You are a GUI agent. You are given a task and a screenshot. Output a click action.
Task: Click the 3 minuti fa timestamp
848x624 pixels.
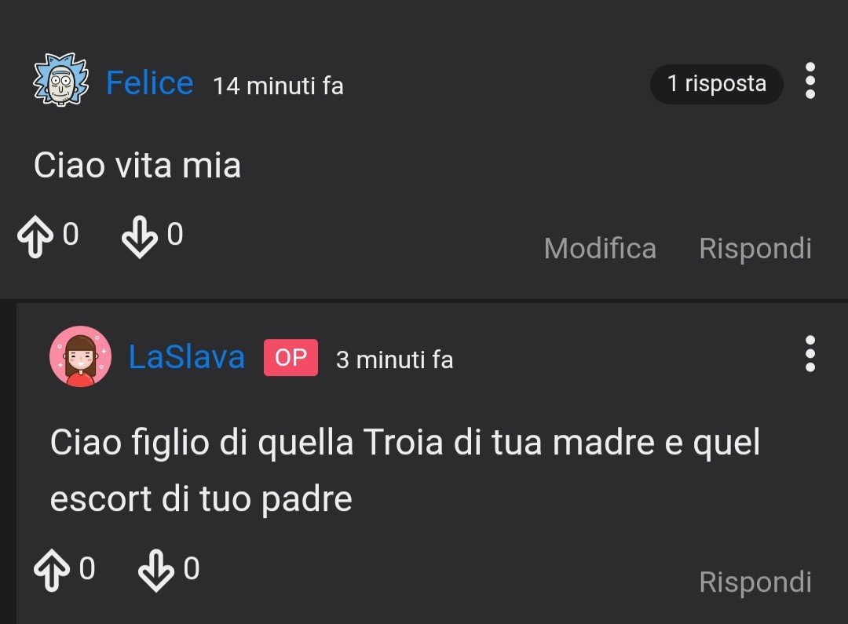point(394,359)
